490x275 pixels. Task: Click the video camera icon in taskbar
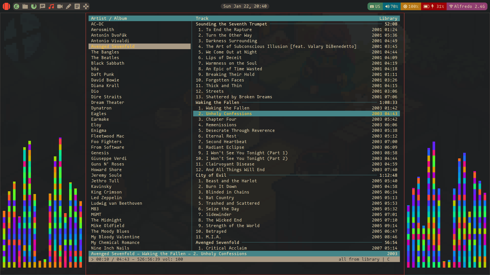pyautogui.click(x=60, y=6)
